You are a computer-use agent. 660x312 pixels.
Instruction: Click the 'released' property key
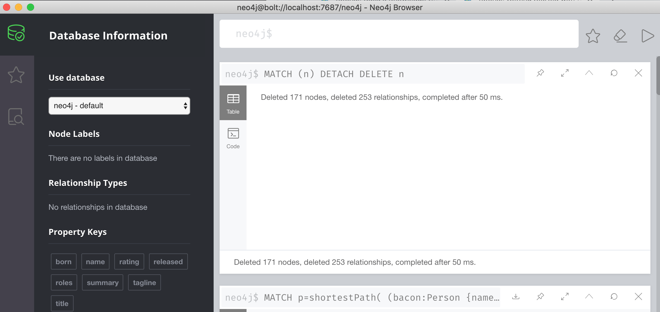click(168, 262)
